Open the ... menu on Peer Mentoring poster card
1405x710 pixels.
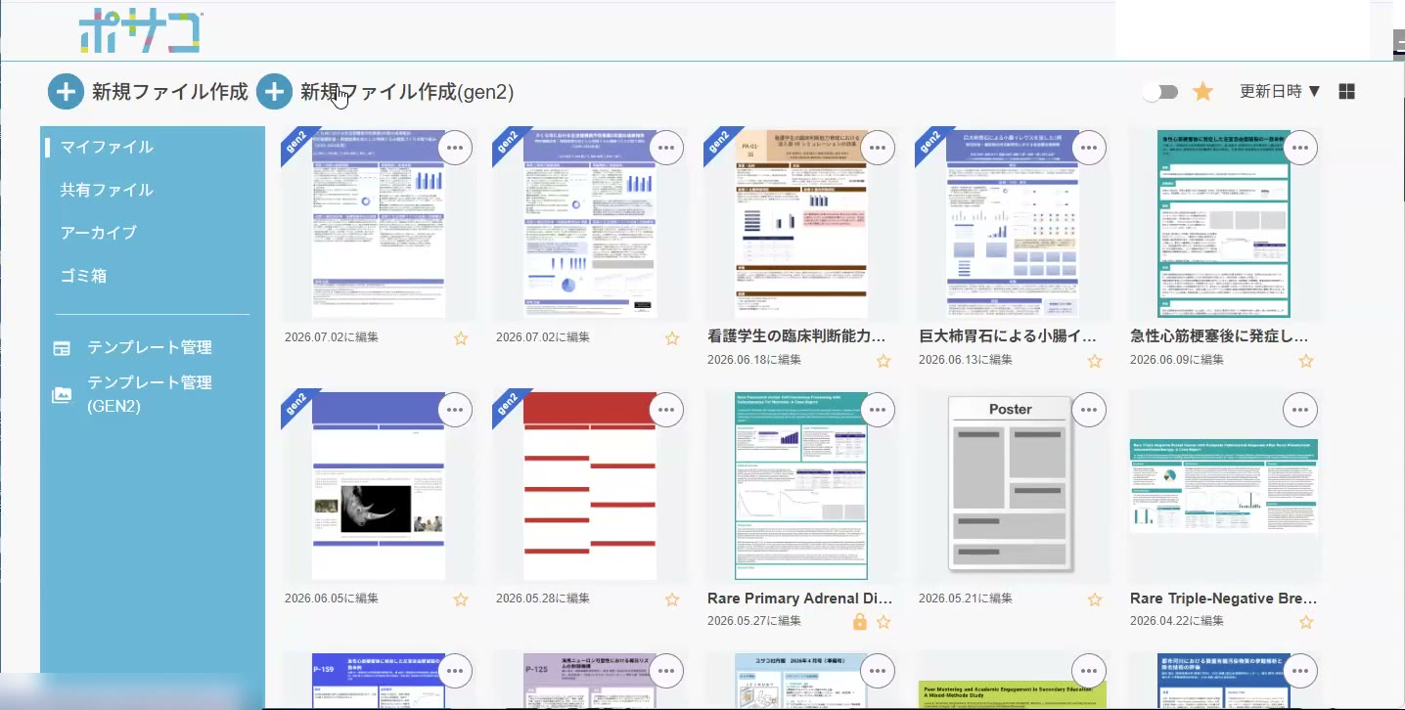(x=1089, y=671)
